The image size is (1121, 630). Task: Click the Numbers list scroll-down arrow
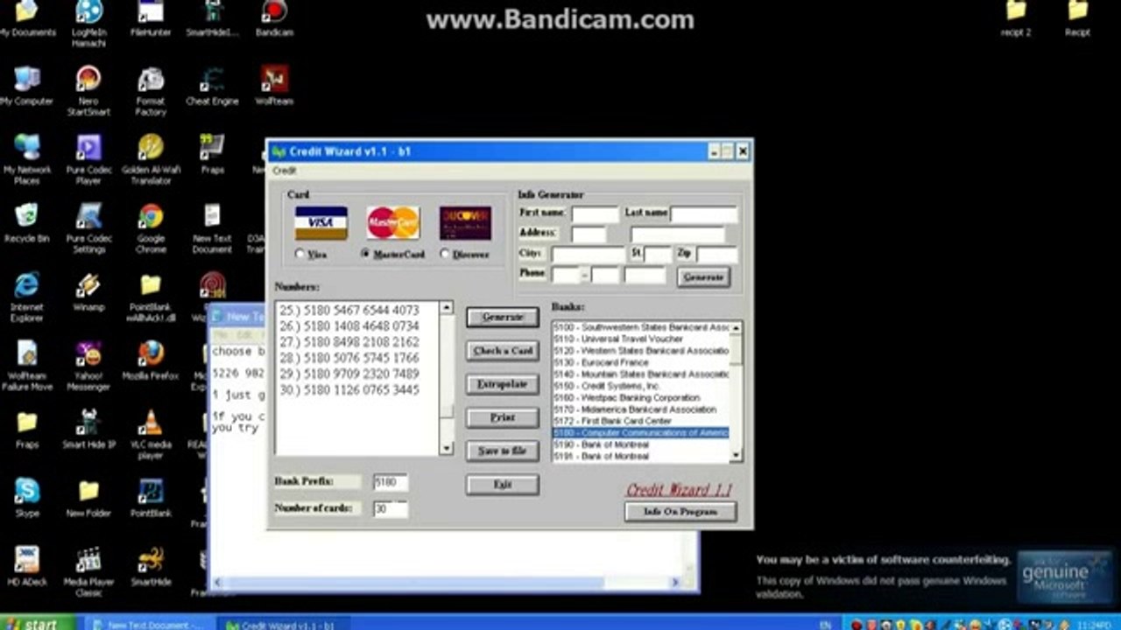click(447, 449)
